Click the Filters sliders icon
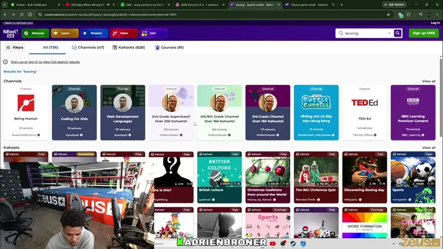443x249 pixels. click(8, 47)
